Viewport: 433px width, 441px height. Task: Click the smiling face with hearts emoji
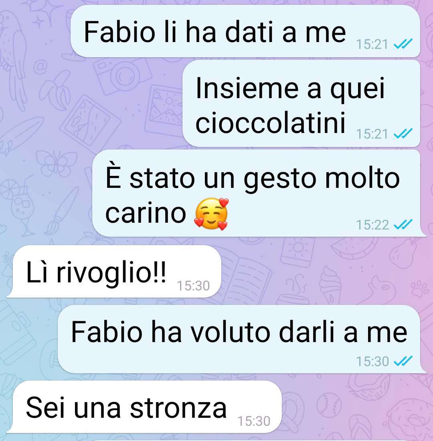[x=211, y=214]
